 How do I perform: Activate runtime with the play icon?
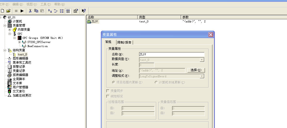[x=22, y=11]
